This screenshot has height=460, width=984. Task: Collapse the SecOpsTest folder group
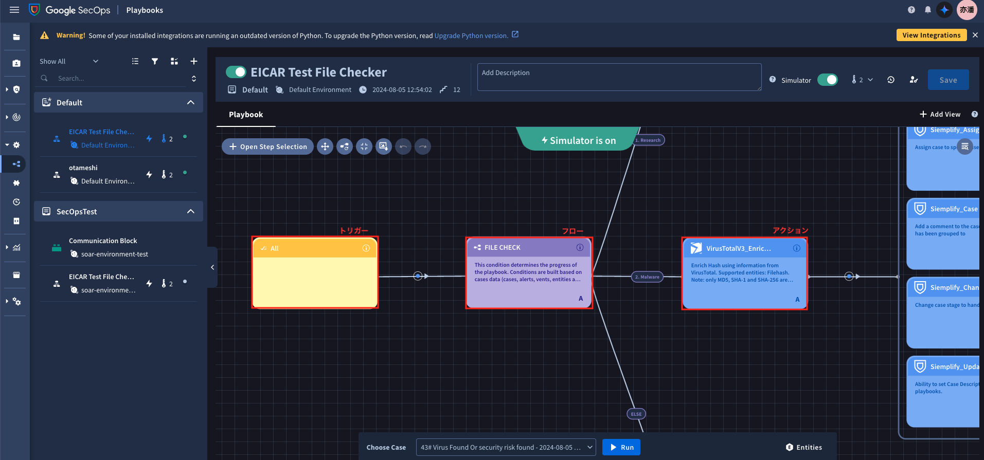[191, 211]
